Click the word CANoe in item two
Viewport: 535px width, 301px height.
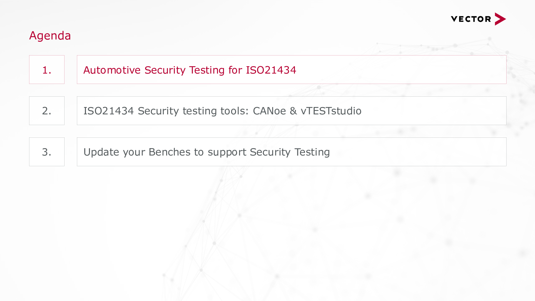tap(269, 111)
